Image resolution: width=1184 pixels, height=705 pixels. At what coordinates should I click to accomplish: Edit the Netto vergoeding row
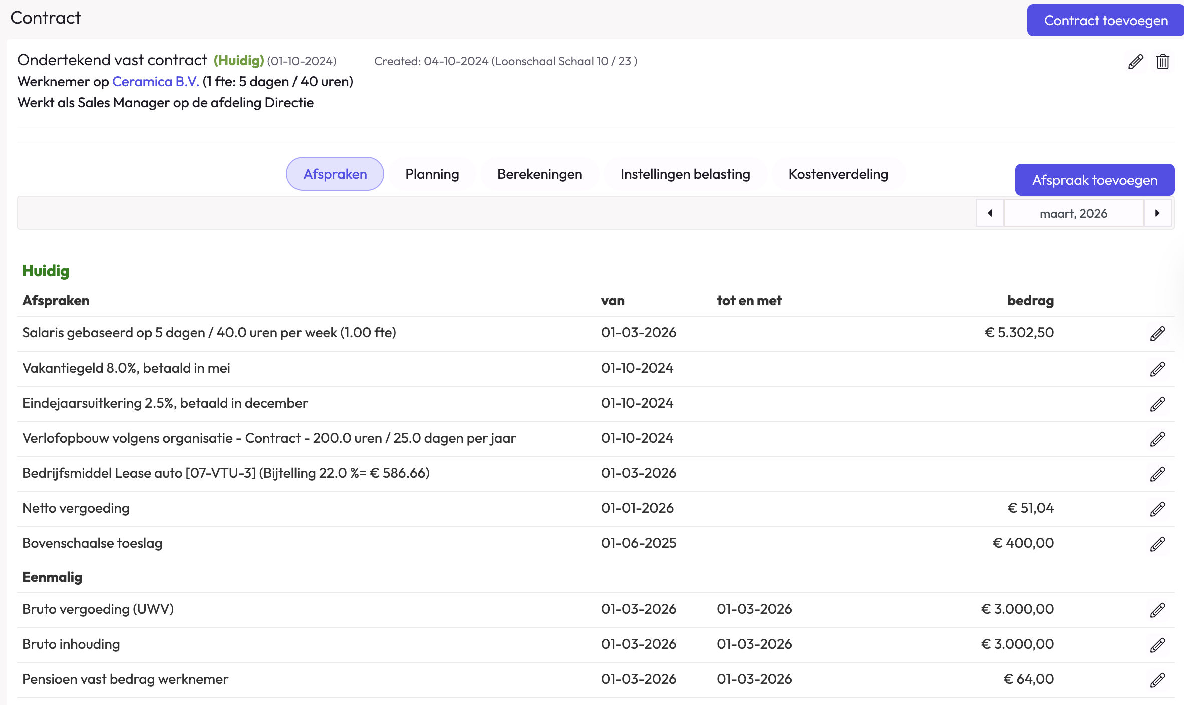click(x=1157, y=509)
